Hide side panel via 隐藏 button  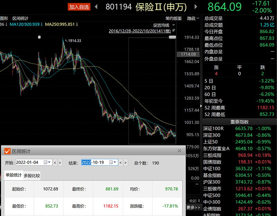pos(193,18)
